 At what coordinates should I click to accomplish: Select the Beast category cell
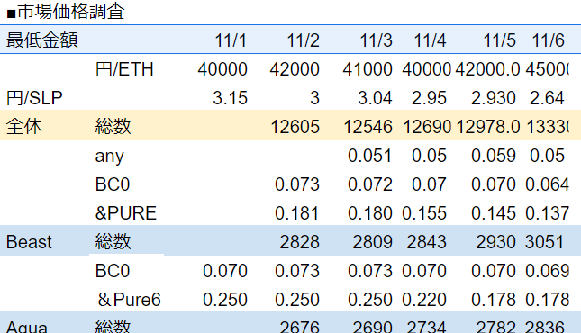(x=29, y=242)
